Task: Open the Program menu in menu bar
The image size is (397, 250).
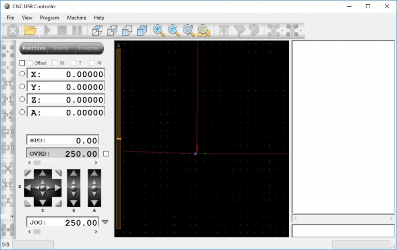Action: [50, 18]
